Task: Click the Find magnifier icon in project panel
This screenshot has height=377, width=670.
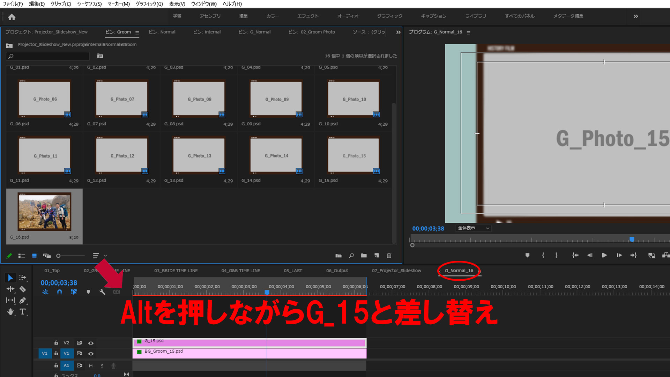Action: tap(351, 256)
